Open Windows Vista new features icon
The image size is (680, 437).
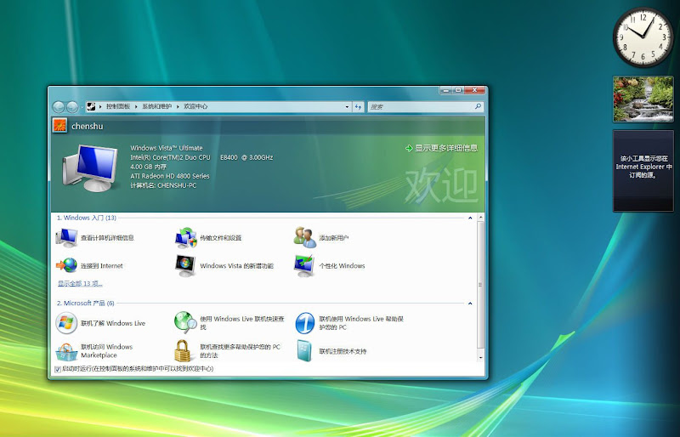click(185, 265)
